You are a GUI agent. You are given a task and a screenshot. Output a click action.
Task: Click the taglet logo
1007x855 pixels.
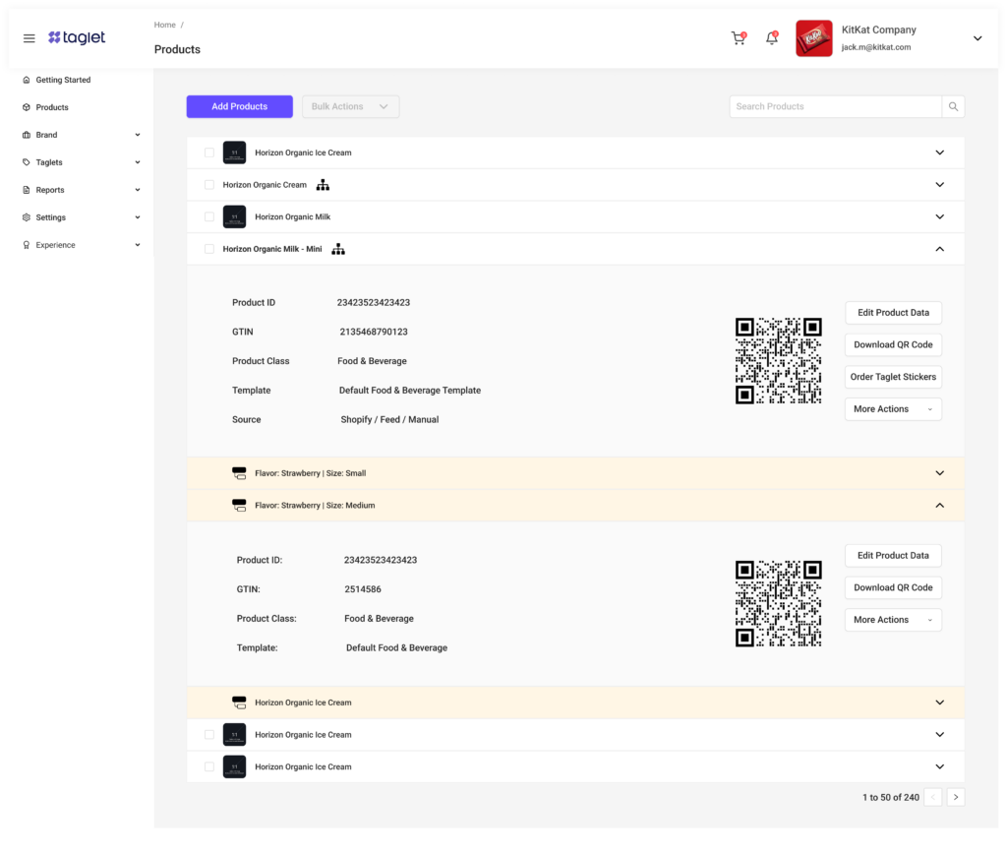click(x=77, y=38)
